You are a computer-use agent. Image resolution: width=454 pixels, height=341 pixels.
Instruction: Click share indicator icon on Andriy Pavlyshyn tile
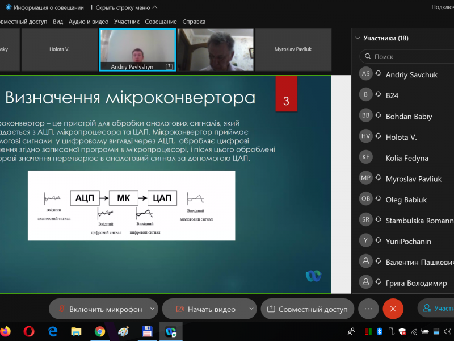[x=169, y=66]
